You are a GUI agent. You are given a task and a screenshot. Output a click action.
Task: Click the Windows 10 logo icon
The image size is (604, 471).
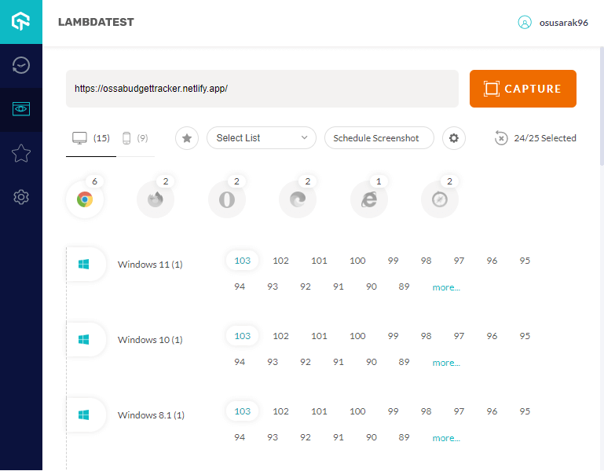click(83, 339)
